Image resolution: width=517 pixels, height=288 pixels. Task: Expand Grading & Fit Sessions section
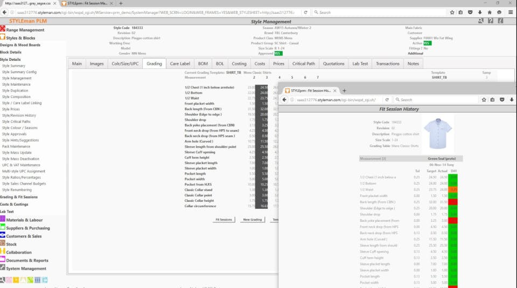pyautogui.click(x=19, y=197)
